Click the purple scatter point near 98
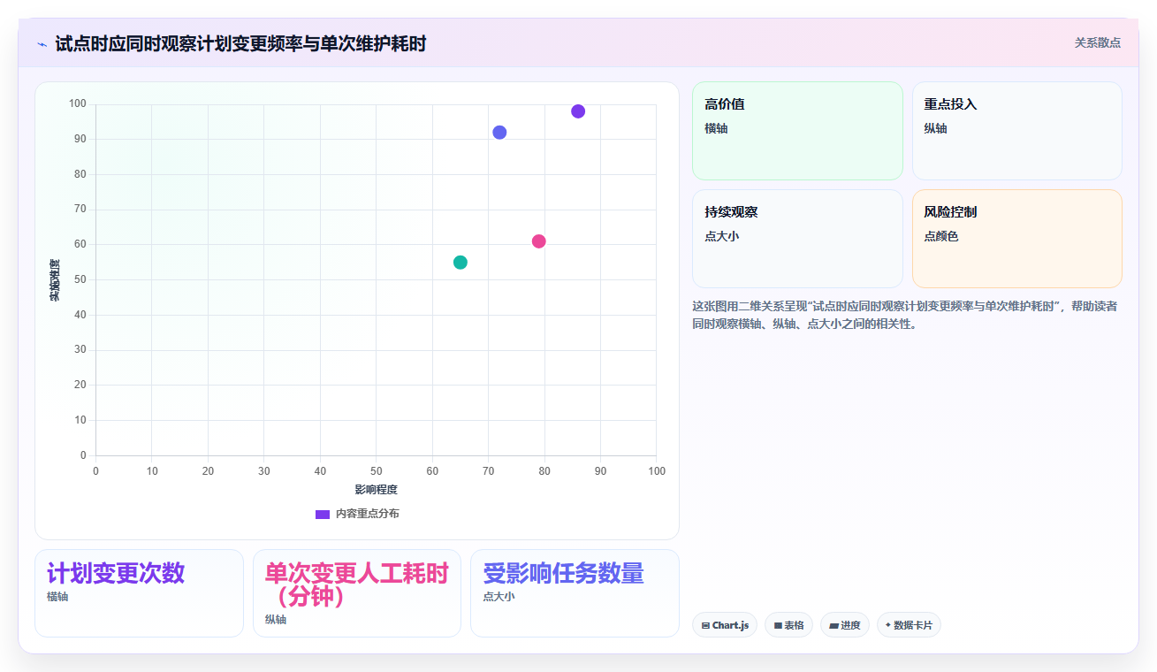This screenshot has width=1157, height=672. click(578, 111)
